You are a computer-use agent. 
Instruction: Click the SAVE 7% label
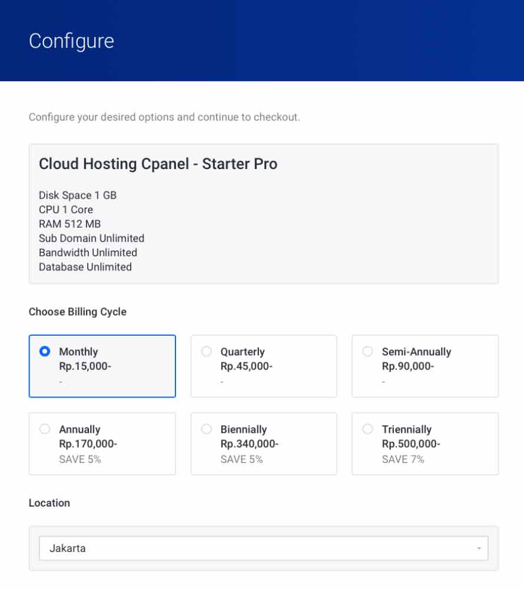tap(403, 459)
